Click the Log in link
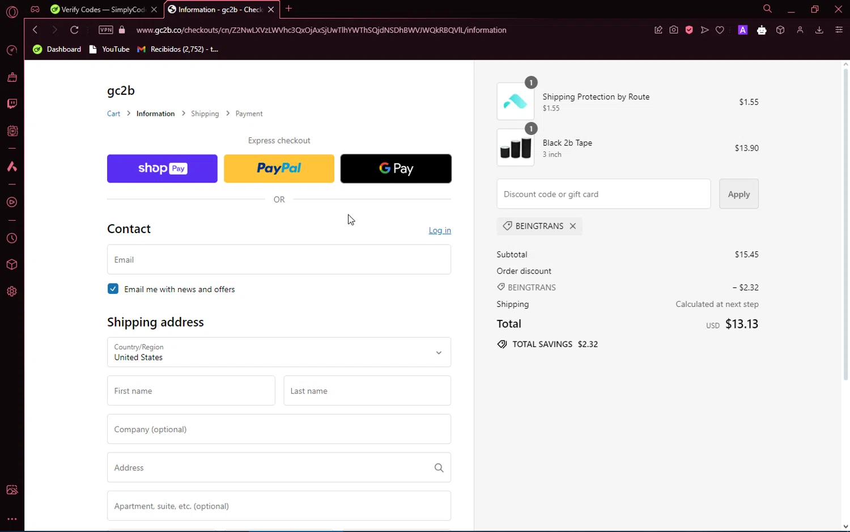The width and height of the screenshot is (850, 532). (440, 230)
